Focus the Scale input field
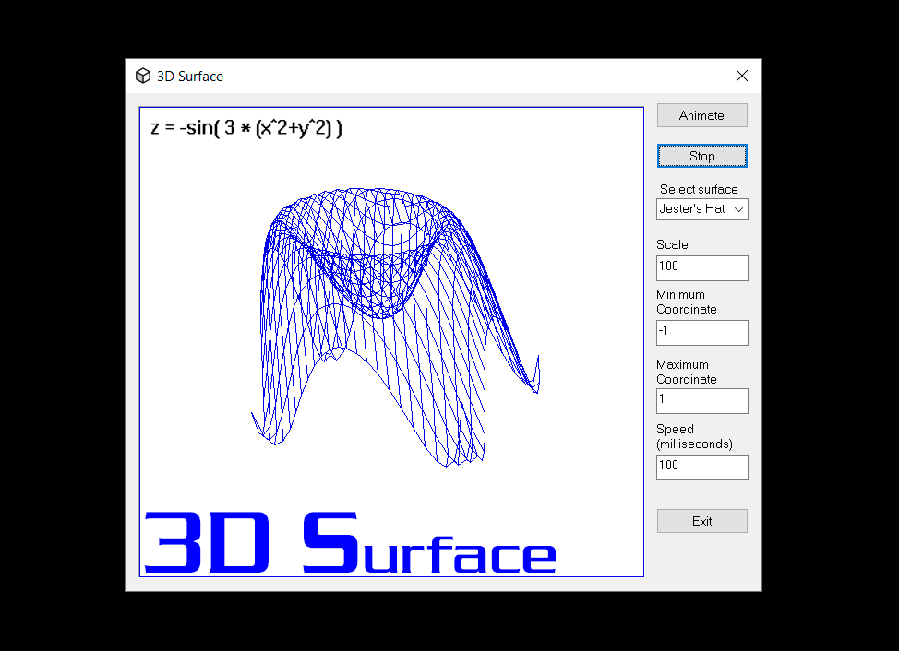Image resolution: width=899 pixels, height=651 pixels. coord(701,268)
